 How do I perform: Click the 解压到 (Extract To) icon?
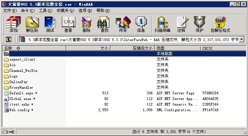coord(32,24)
